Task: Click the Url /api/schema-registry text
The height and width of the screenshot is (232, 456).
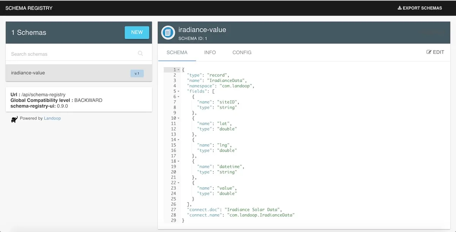Action: coord(38,95)
